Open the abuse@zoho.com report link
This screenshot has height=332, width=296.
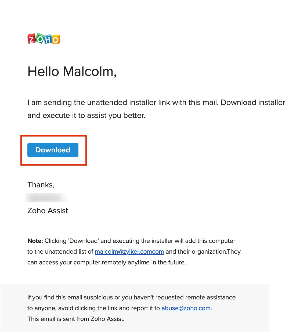click(186, 308)
